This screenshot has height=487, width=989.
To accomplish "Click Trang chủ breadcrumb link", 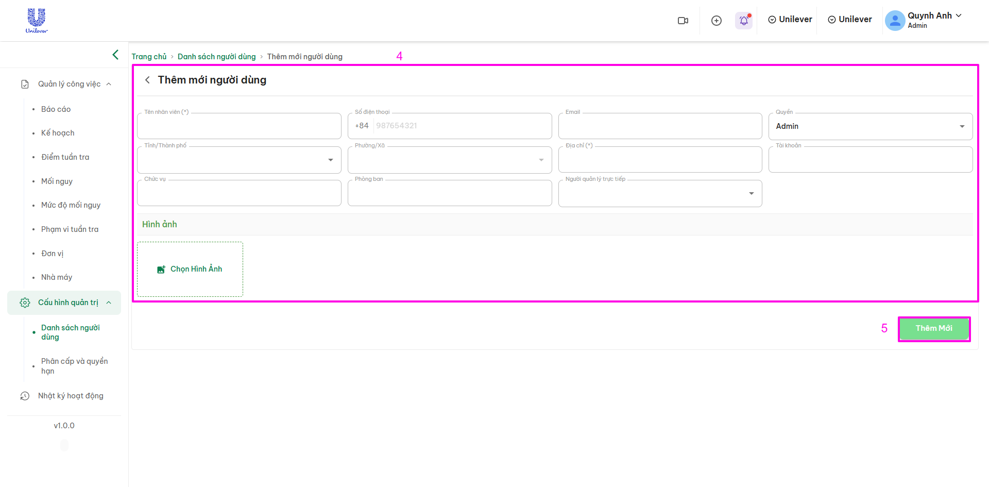I will pyautogui.click(x=149, y=57).
